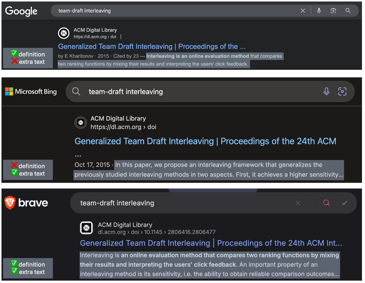The width and height of the screenshot is (365, 283).
Task: Open Bing's visual search camera icon
Action: (x=342, y=92)
